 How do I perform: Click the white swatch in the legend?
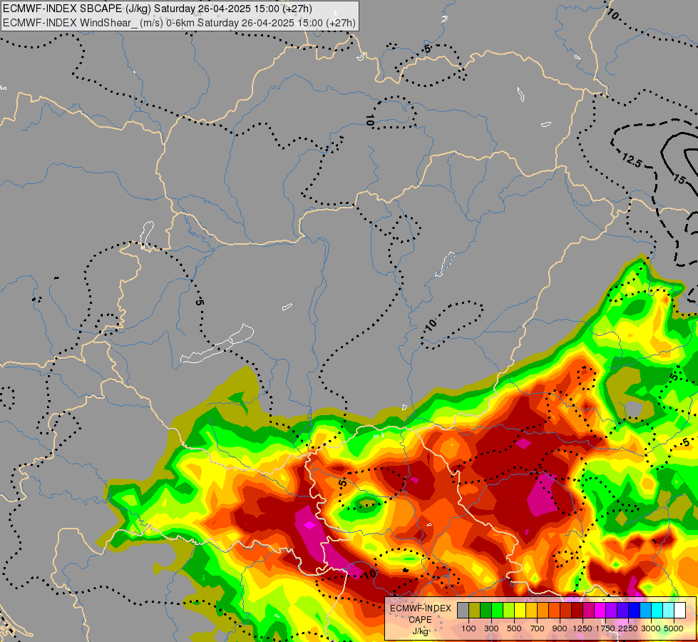[x=679, y=611]
